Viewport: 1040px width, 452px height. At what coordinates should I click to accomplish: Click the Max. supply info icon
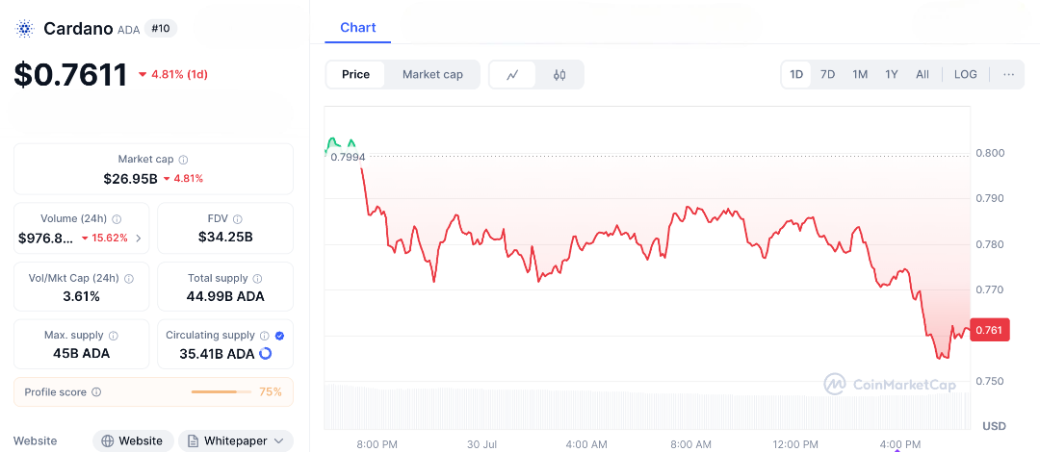114,336
